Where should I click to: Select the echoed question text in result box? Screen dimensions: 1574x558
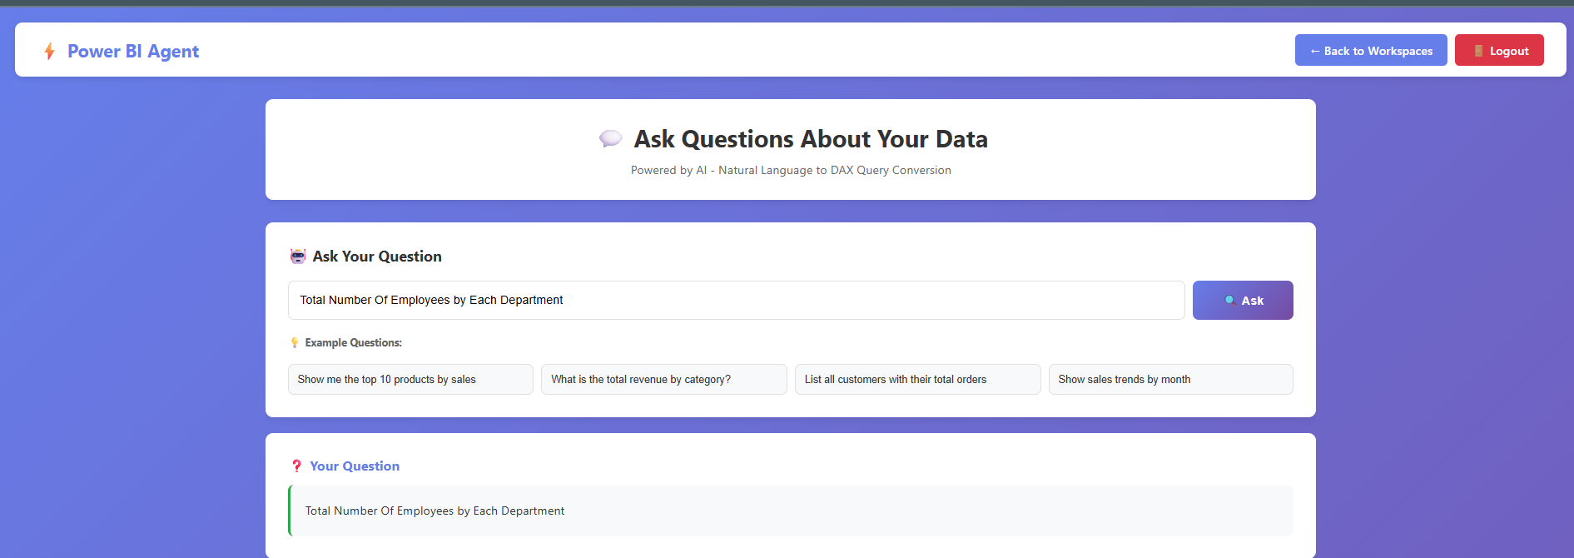pyautogui.click(x=434, y=511)
